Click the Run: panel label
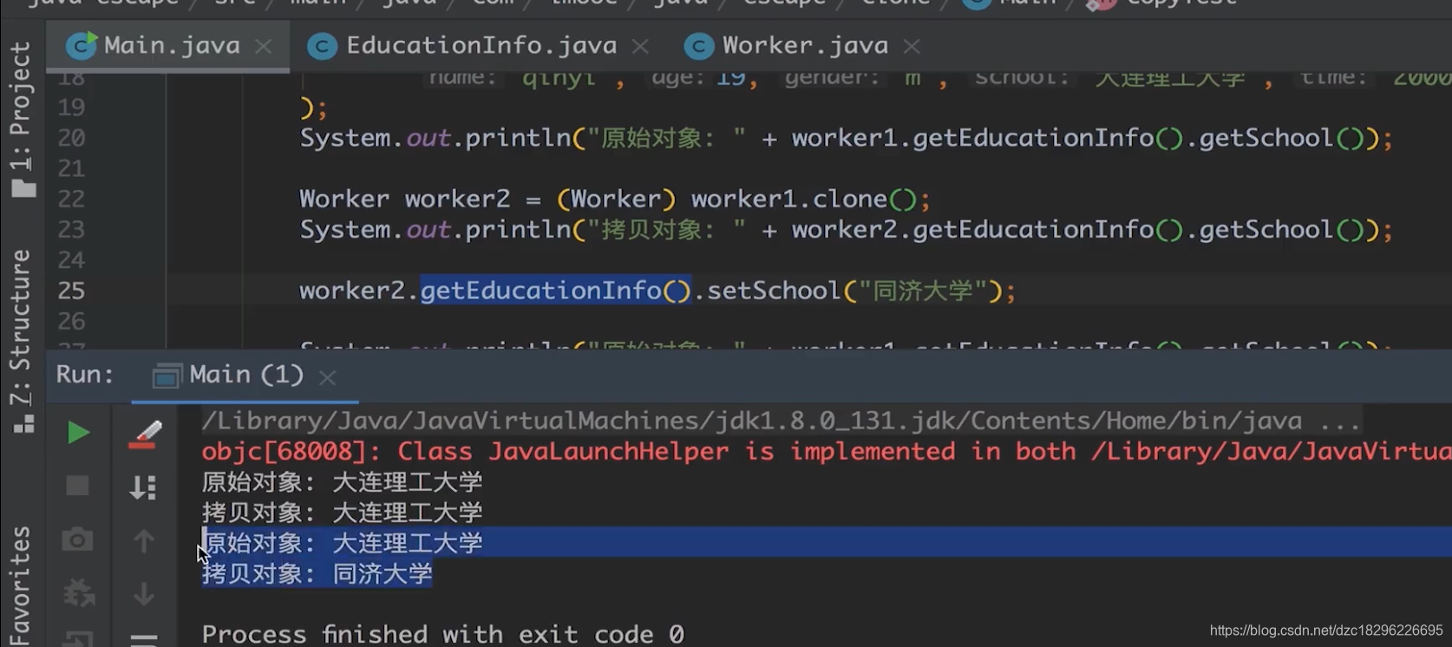The width and height of the screenshot is (1452, 647). tap(85, 375)
